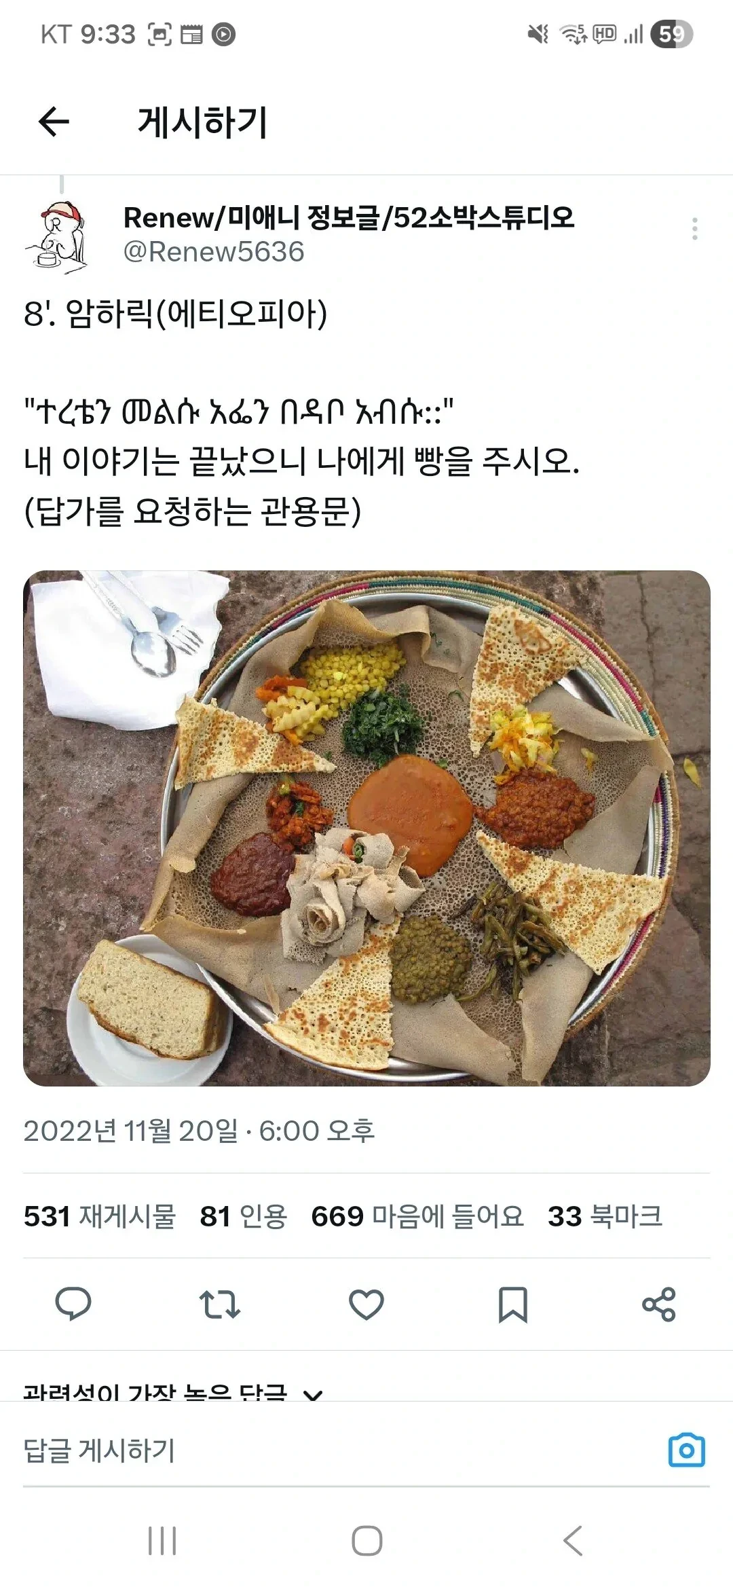The width and height of the screenshot is (733, 1589).
Task: Open the share icon under the post
Action: [x=659, y=1304]
